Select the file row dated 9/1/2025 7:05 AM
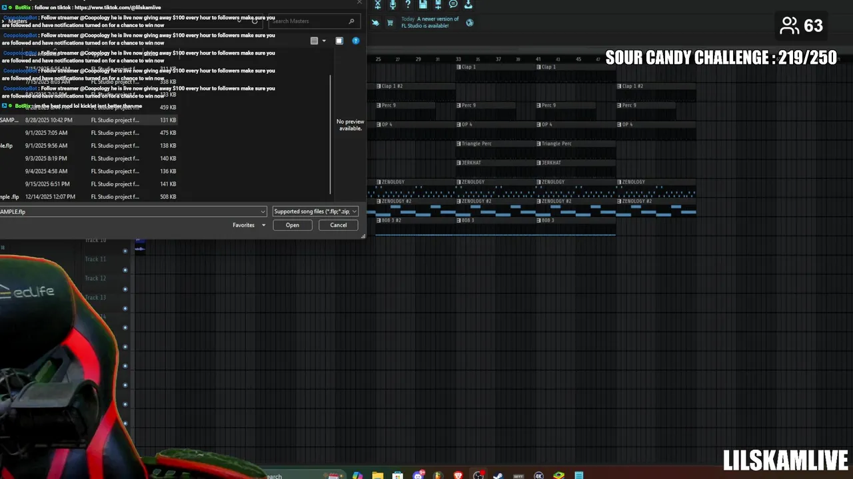 [89, 133]
